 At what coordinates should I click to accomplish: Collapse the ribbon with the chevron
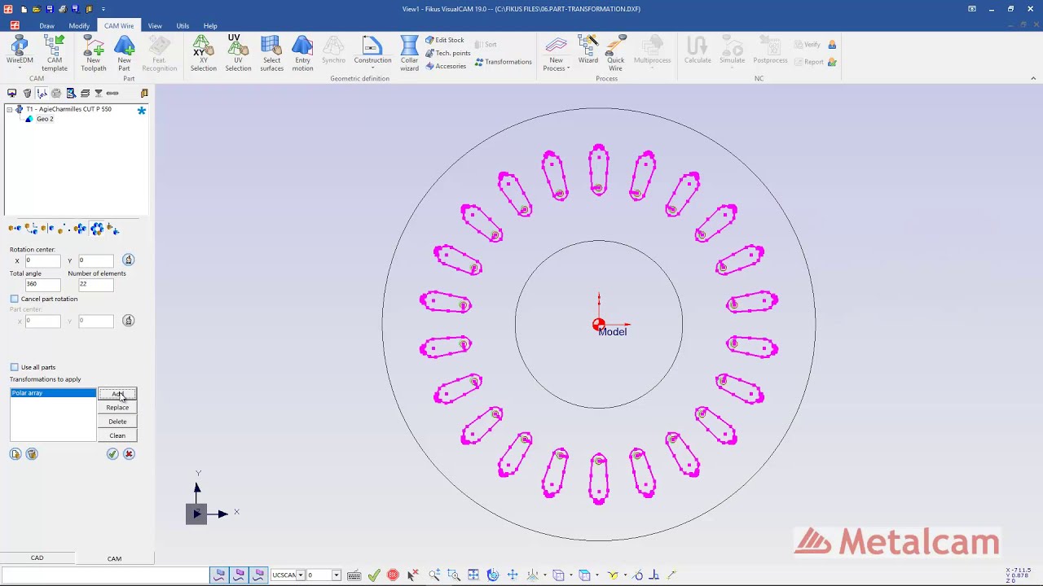tap(1033, 79)
